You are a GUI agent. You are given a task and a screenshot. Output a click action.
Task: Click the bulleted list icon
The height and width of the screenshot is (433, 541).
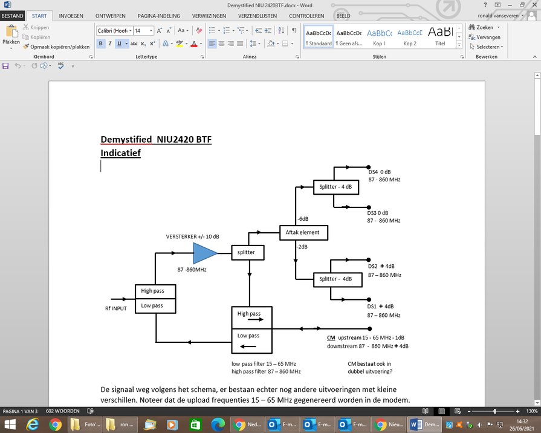pos(213,30)
